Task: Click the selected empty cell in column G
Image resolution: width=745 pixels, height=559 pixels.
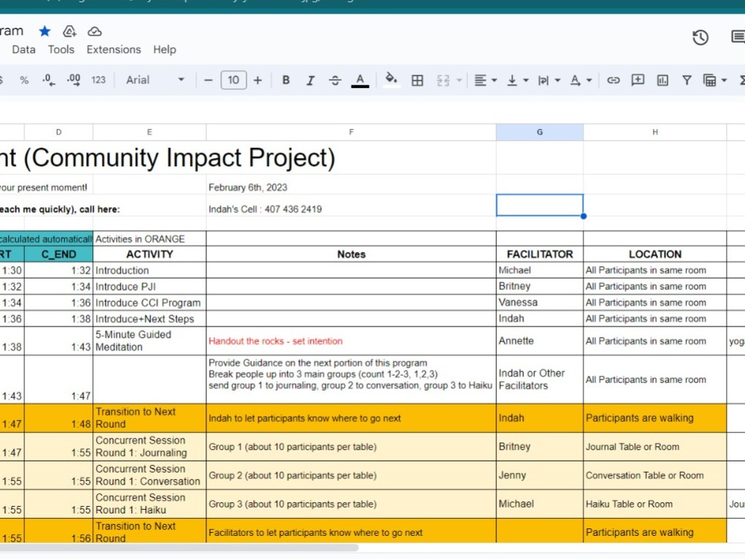Action: click(539, 205)
